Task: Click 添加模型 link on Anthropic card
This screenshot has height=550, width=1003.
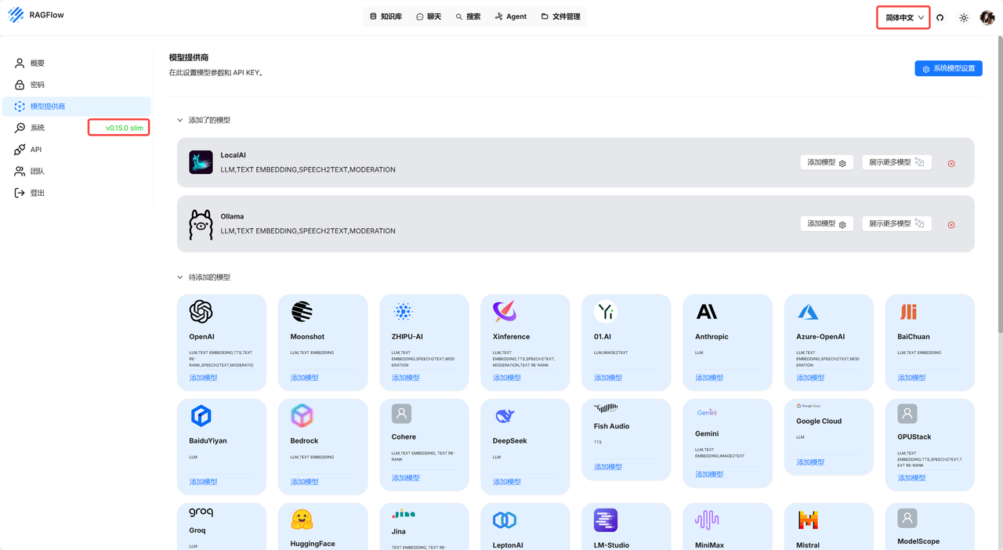Action: click(709, 378)
